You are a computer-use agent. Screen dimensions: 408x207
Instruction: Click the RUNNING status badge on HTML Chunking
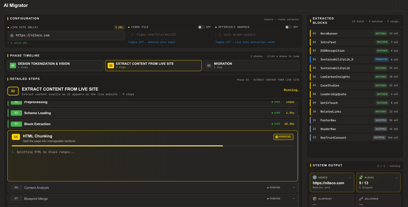tap(283, 137)
